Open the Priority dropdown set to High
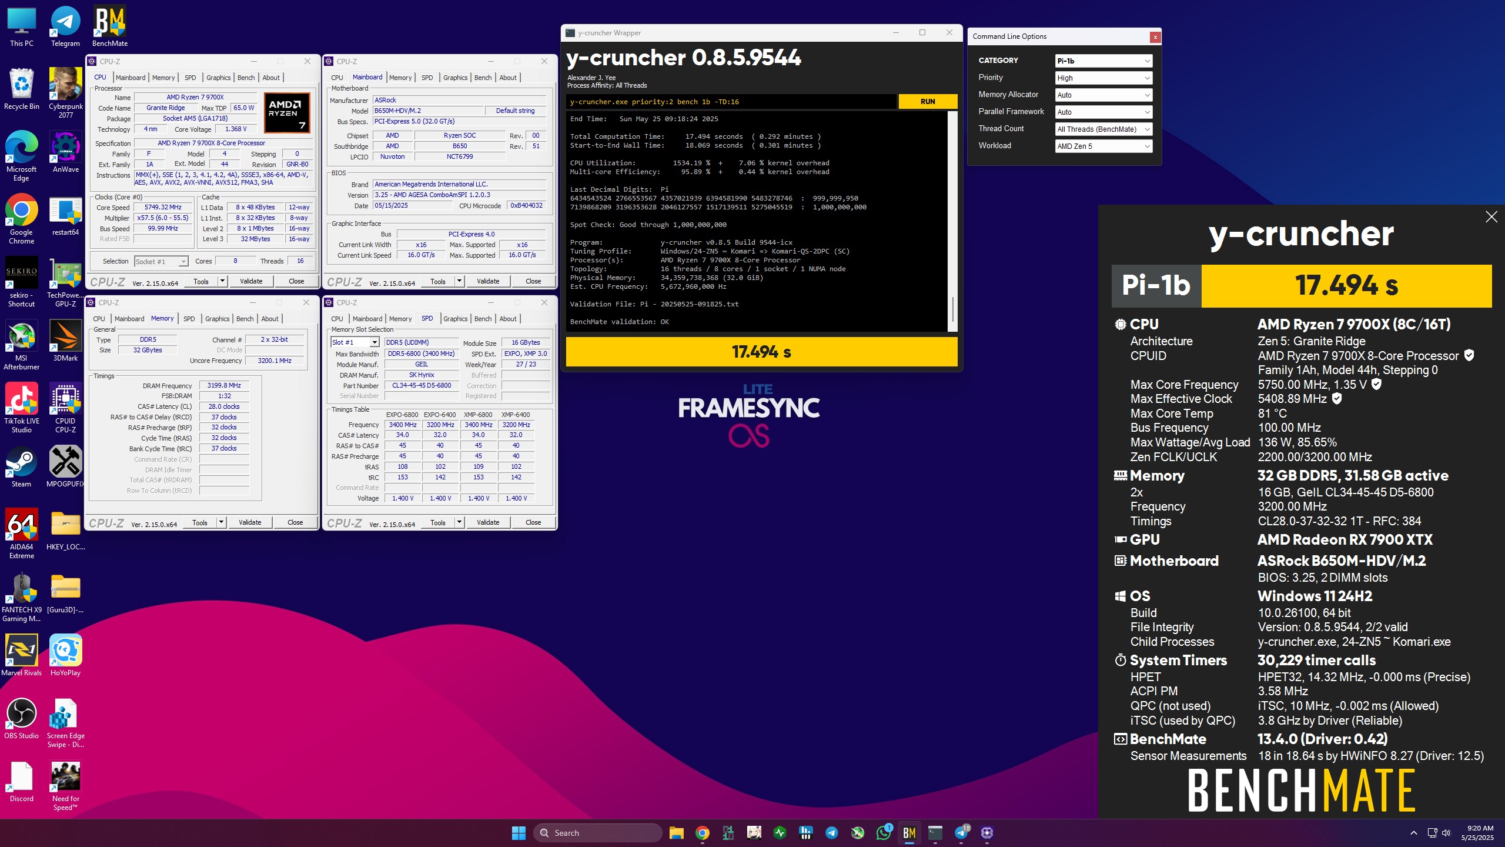1505x847 pixels. click(1103, 78)
